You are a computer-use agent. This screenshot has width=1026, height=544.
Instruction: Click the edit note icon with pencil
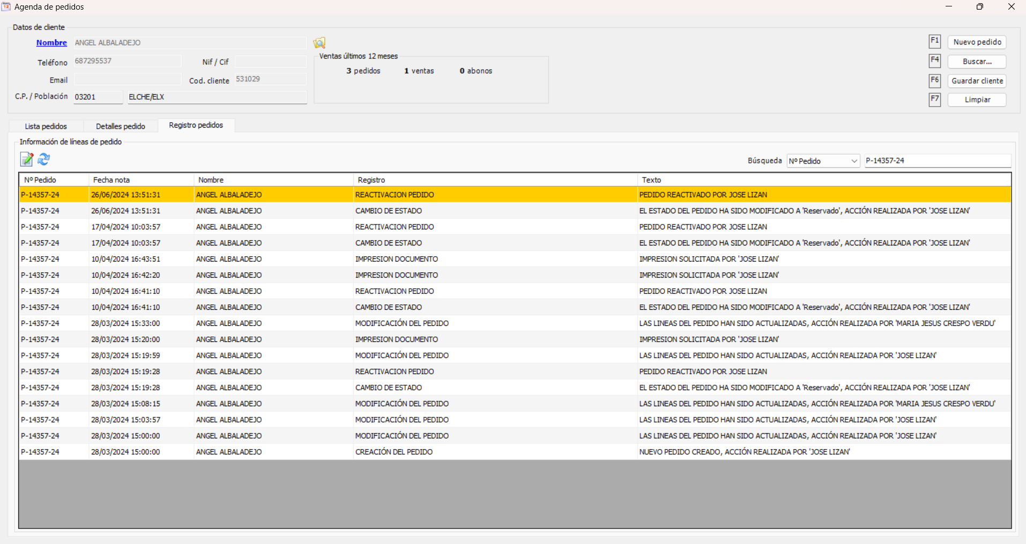tap(26, 159)
